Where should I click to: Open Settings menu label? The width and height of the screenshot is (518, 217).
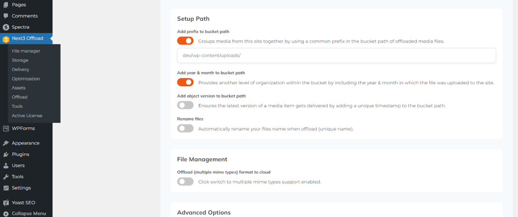point(21,188)
